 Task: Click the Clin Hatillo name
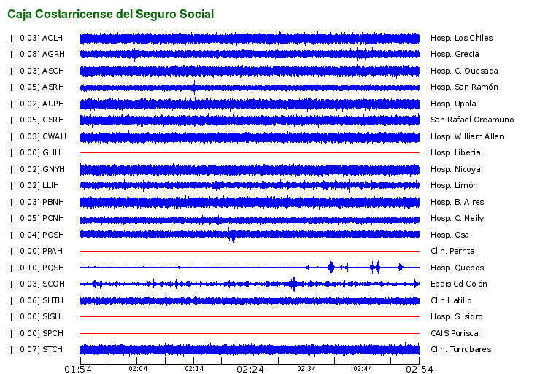[x=451, y=300]
